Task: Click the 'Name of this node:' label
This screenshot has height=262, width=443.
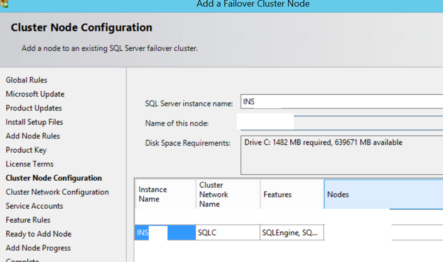Action: click(x=177, y=123)
